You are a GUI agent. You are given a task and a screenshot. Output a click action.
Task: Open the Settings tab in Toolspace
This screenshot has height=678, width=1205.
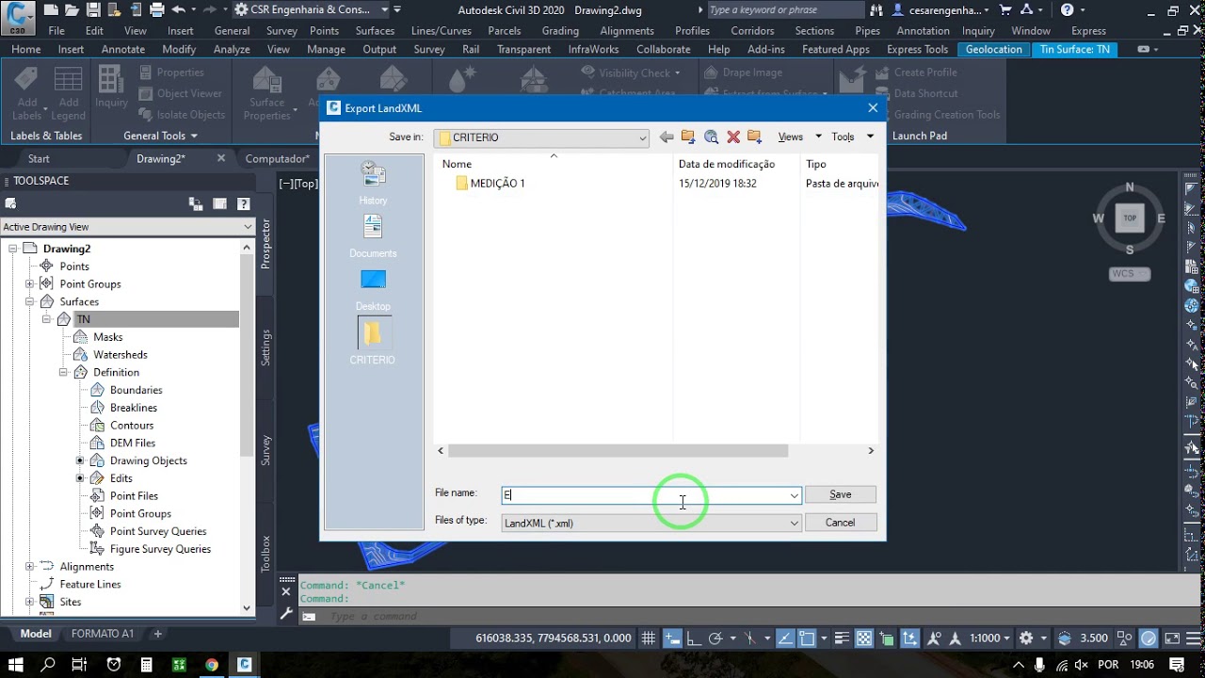point(266,347)
